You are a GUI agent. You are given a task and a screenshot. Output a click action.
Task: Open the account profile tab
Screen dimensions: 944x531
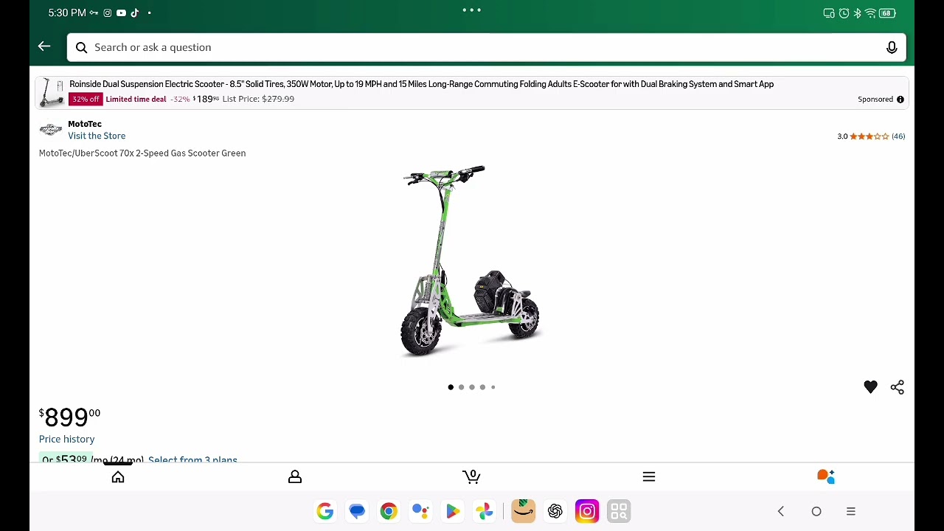point(295,476)
